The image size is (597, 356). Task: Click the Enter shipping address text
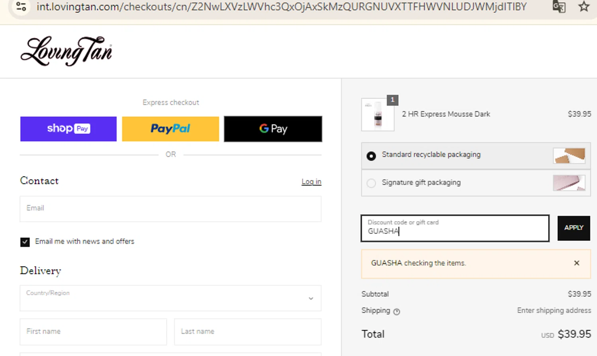point(554,310)
